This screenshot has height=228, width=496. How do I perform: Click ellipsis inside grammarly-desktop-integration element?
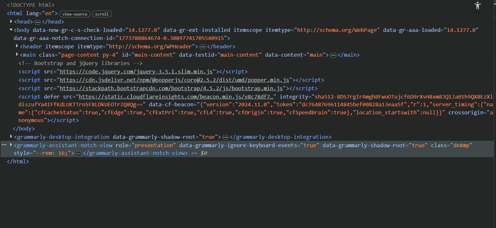coord(226,138)
